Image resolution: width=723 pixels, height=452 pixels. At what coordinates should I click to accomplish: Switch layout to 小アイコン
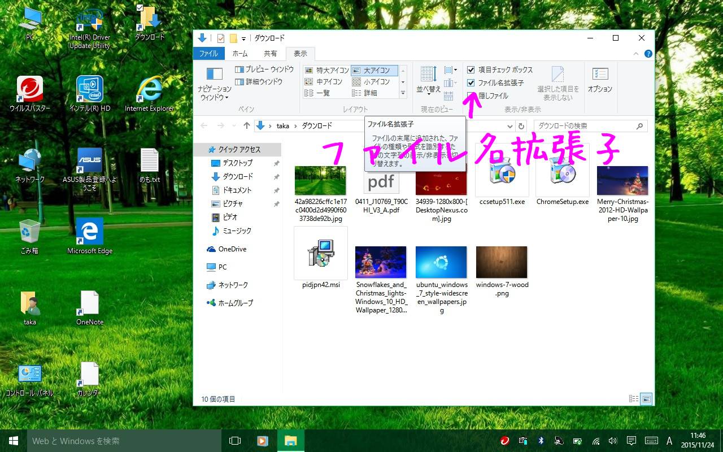pyautogui.click(x=371, y=82)
